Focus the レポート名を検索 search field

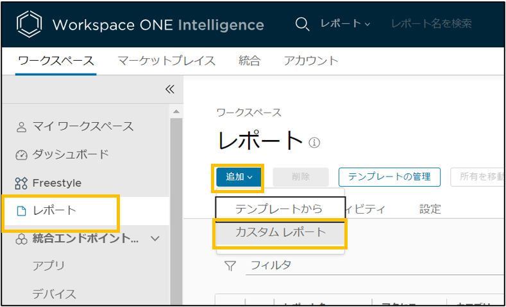pyautogui.click(x=432, y=24)
